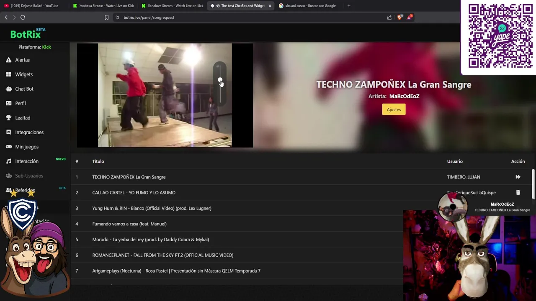Select song Morodo - La yerba del rey
This screenshot has height=301, width=536.
(150, 240)
